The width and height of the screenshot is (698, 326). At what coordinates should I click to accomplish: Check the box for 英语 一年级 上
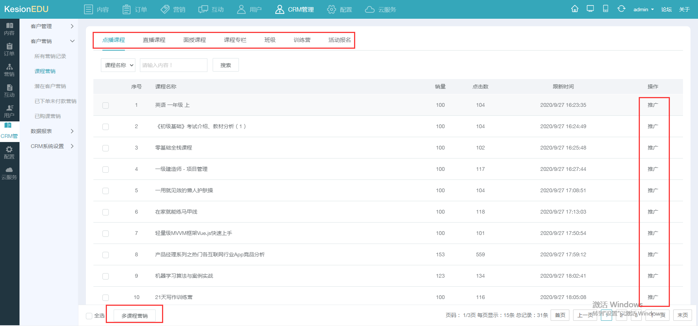[x=106, y=105]
